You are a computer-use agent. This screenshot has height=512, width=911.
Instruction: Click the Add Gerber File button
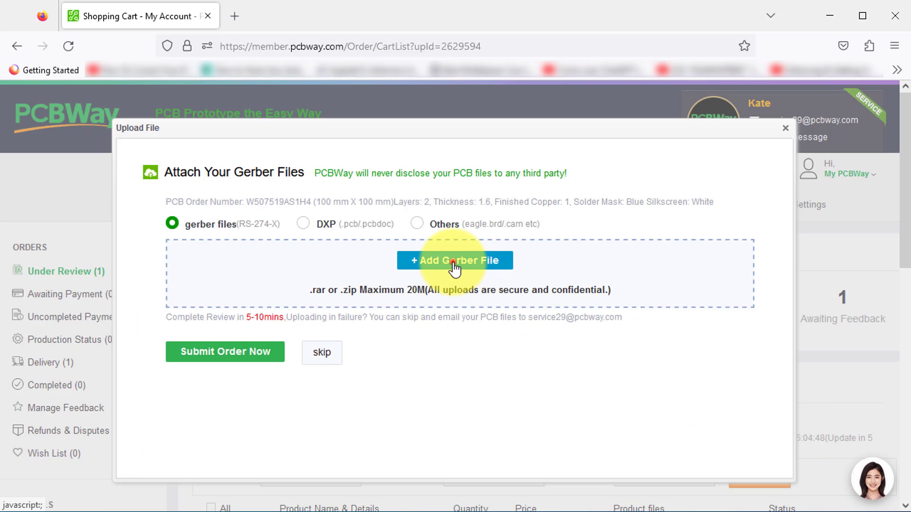[455, 260]
